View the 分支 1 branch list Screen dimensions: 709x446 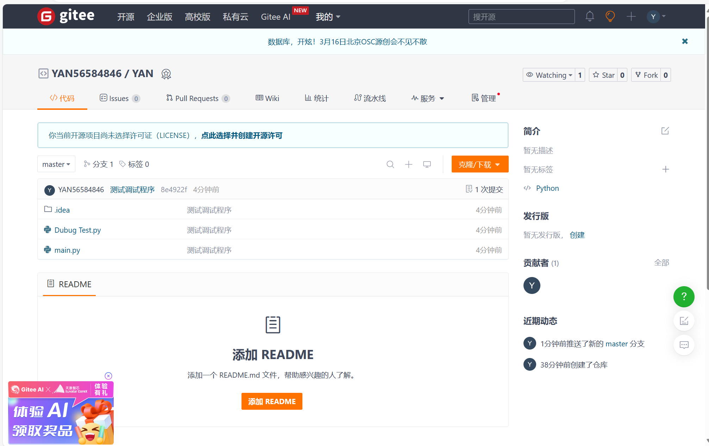click(99, 164)
